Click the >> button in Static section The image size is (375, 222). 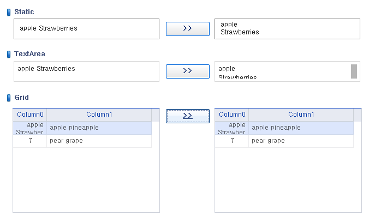pos(188,29)
